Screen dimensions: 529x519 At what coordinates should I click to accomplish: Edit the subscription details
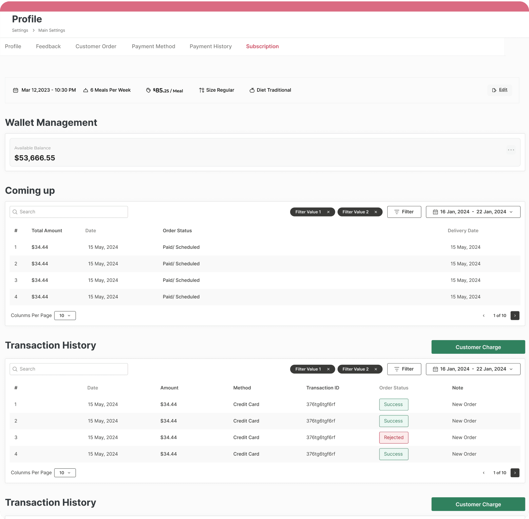coord(500,90)
